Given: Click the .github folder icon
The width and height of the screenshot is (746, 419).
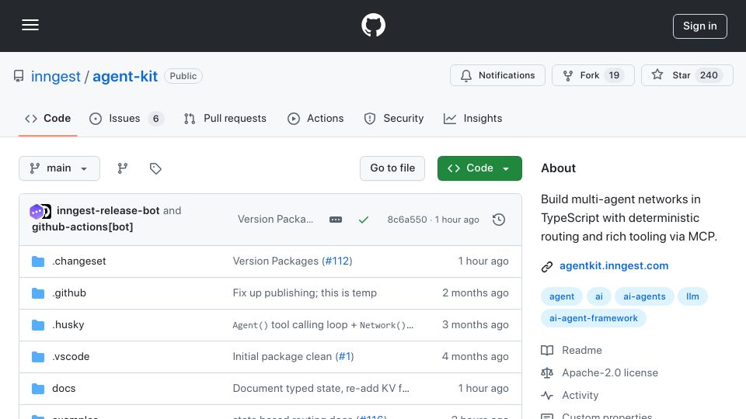Looking at the screenshot, I should [x=38, y=293].
